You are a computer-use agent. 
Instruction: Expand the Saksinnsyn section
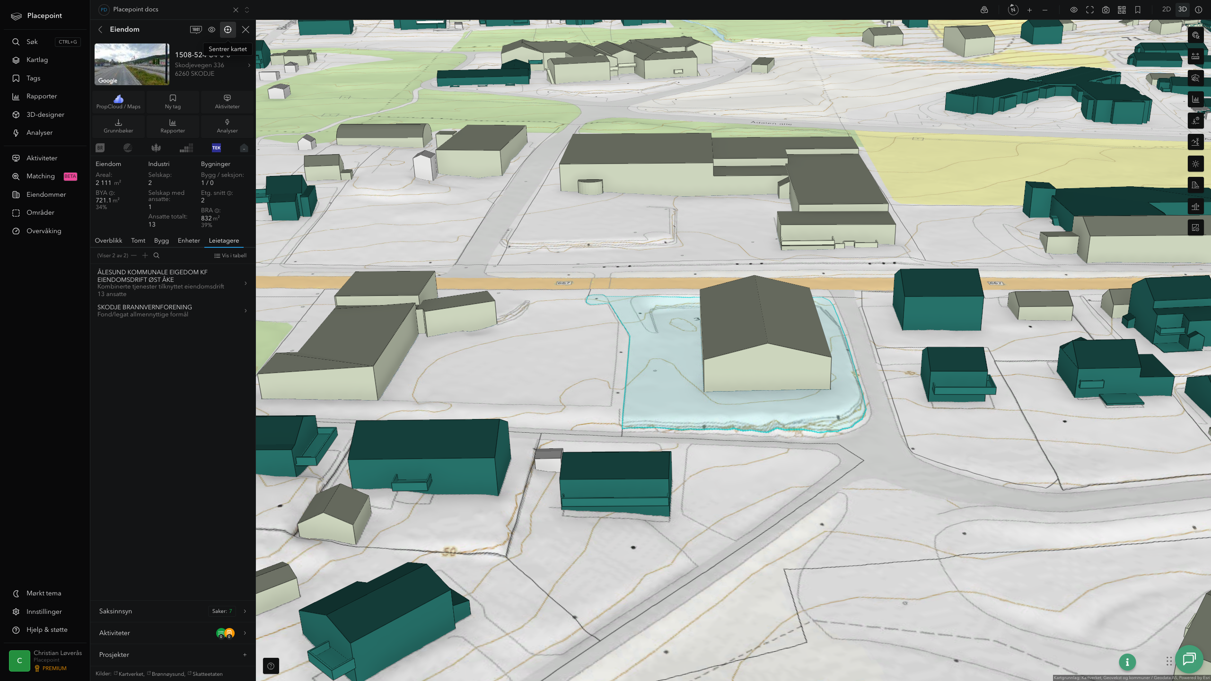(x=173, y=611)
